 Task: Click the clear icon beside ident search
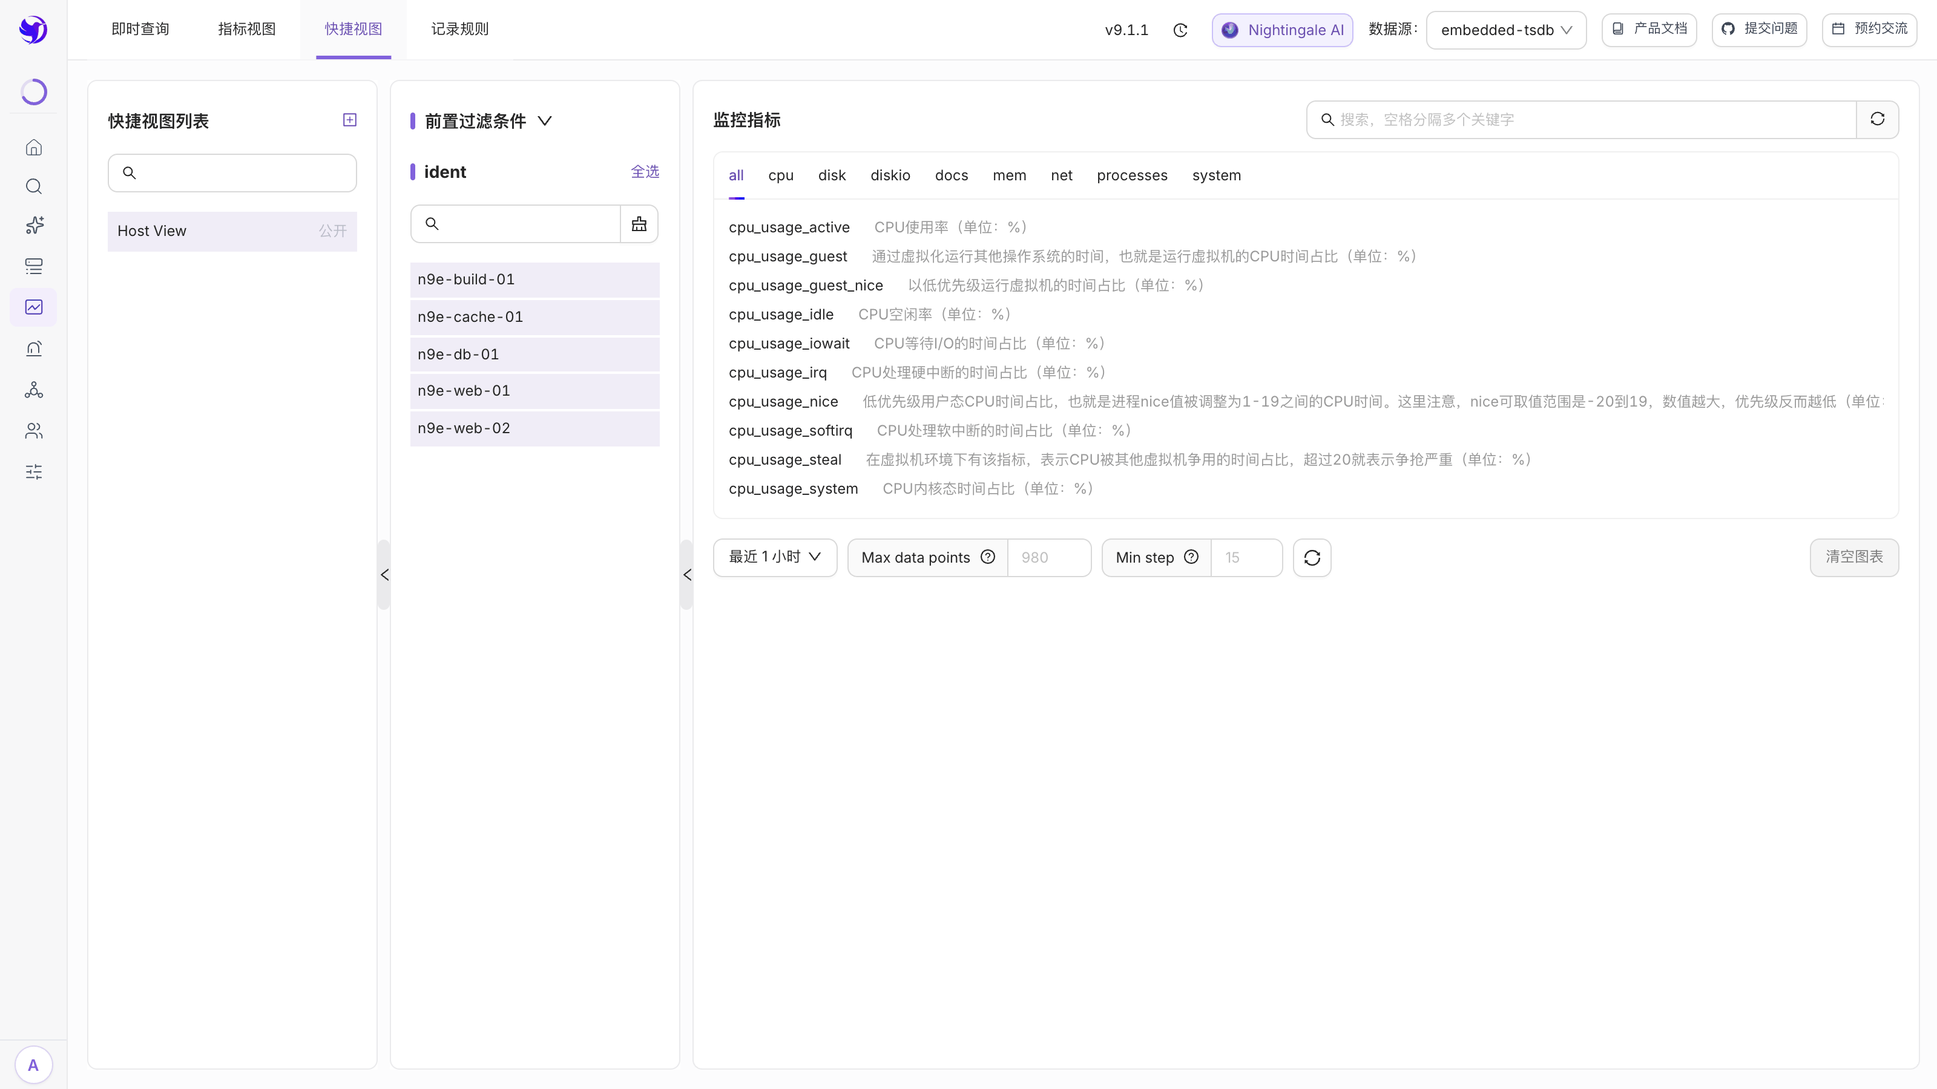tap(639, 224)
